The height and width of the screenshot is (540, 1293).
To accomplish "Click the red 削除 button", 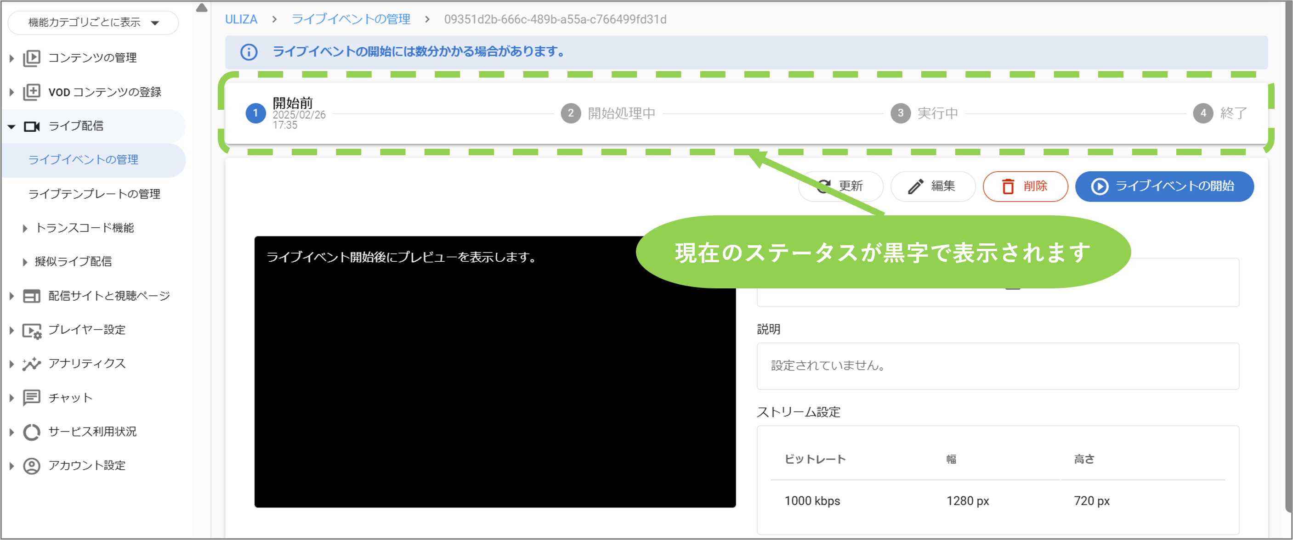I will coord(1026,186).
